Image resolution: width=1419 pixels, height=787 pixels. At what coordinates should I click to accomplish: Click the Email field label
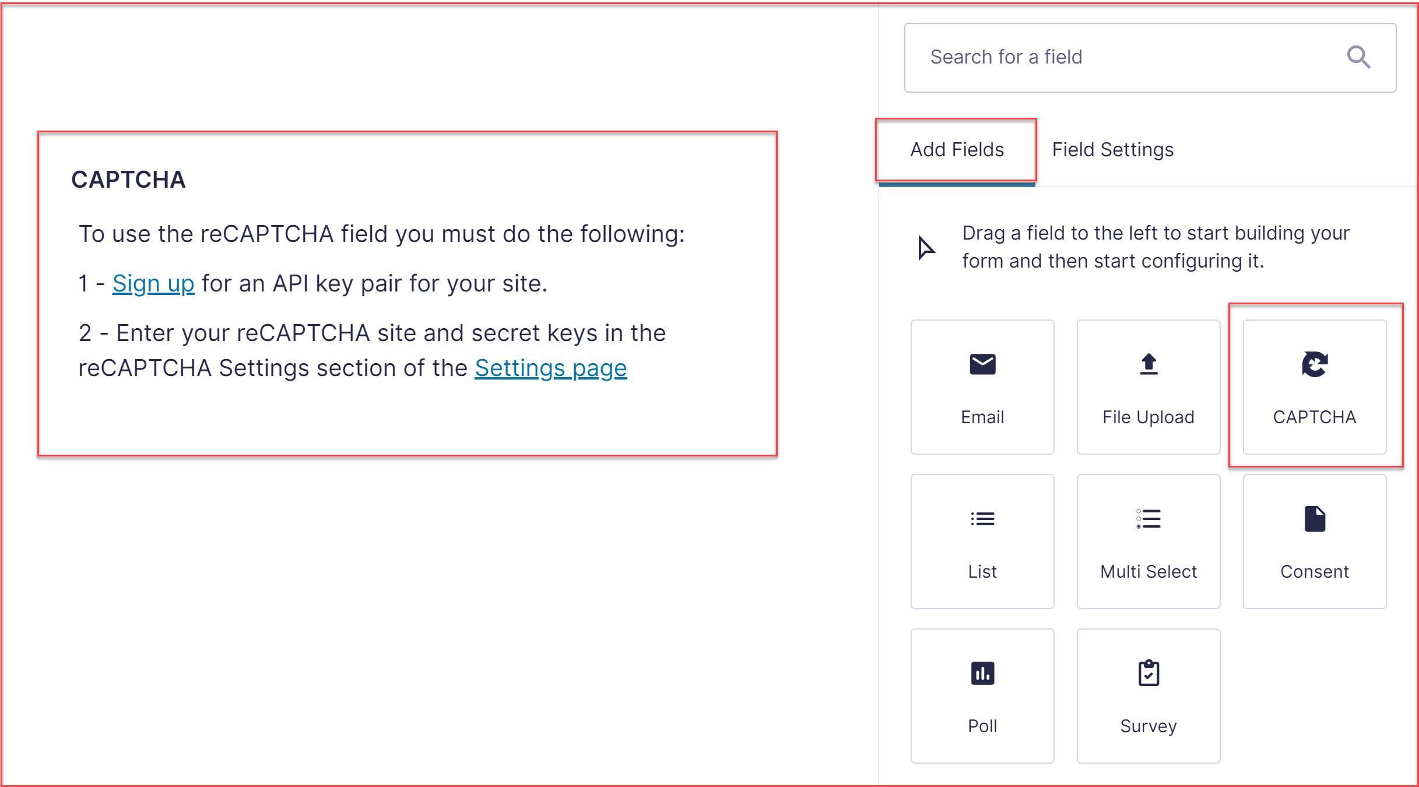(x=982, y=417)
